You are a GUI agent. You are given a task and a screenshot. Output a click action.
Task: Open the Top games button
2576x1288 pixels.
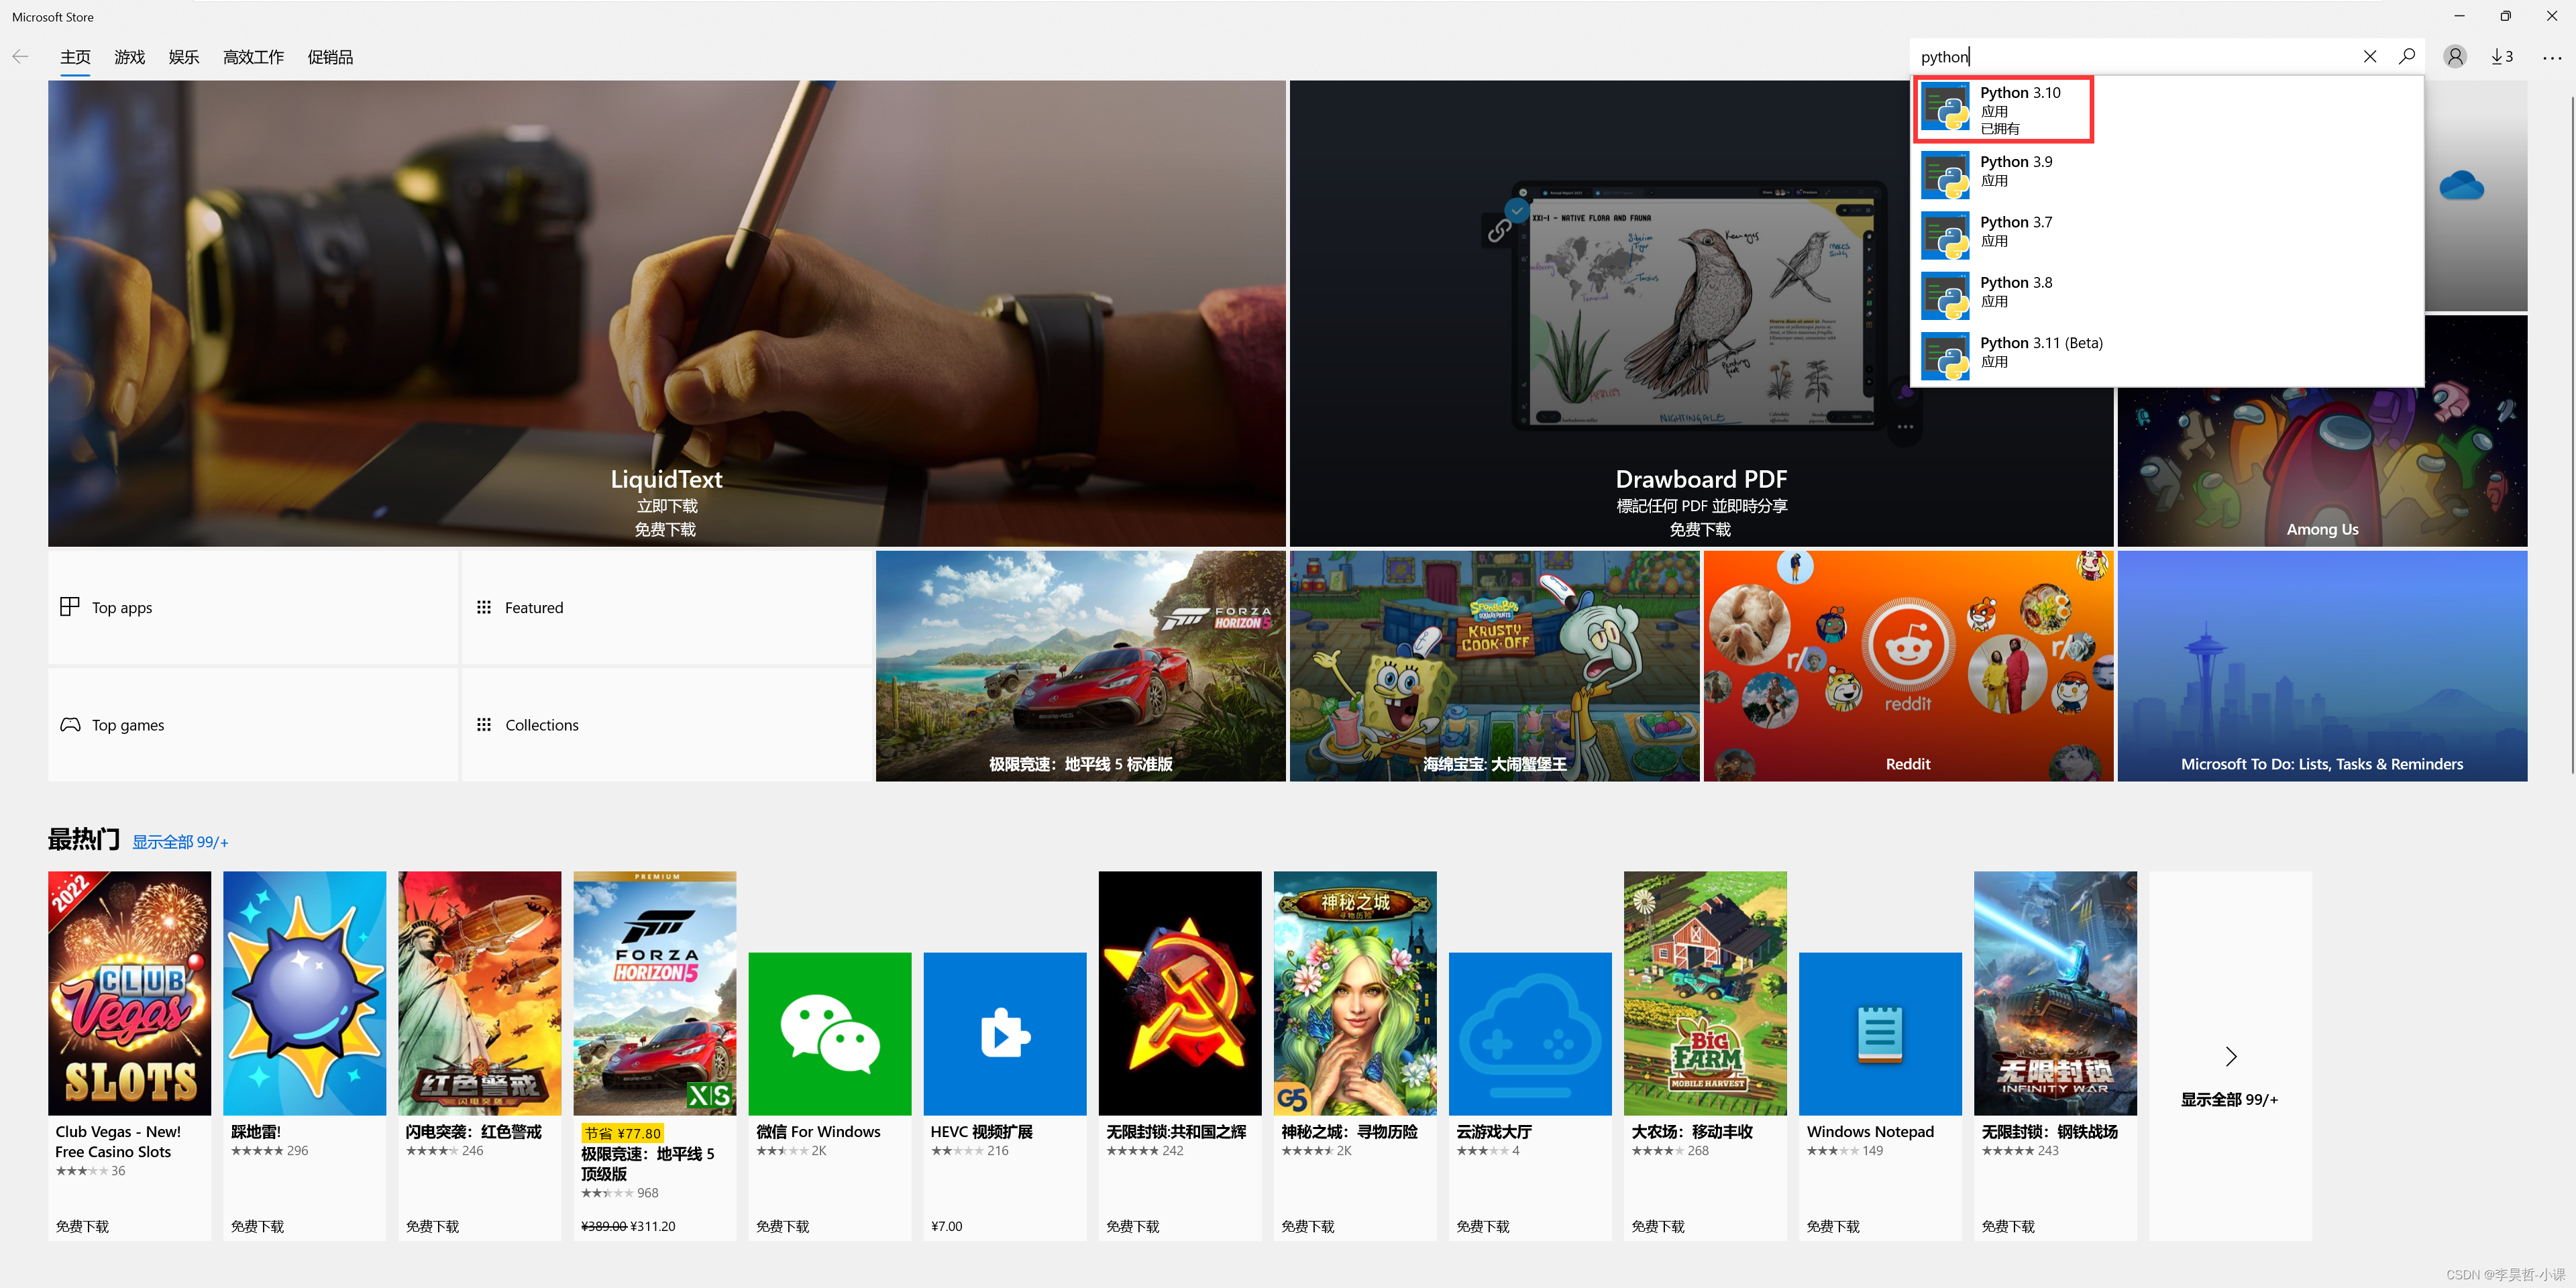tap(253, 724)
